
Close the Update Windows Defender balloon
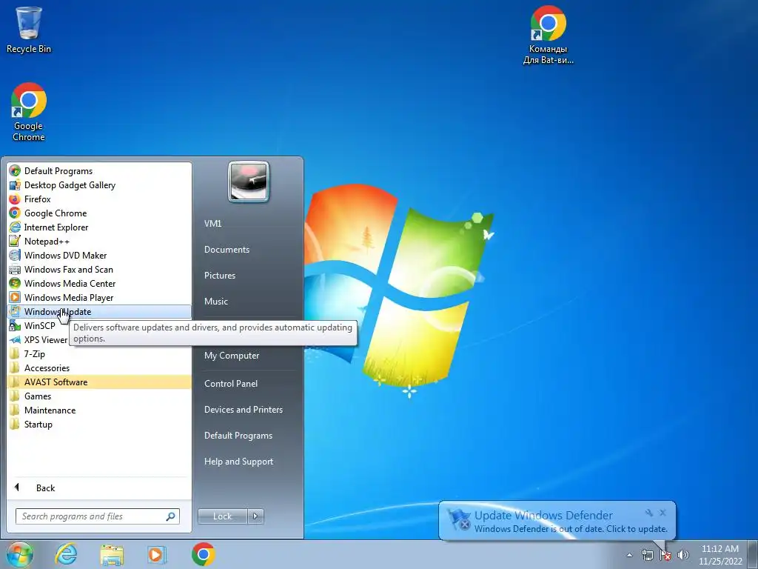[x=663, y=513]
